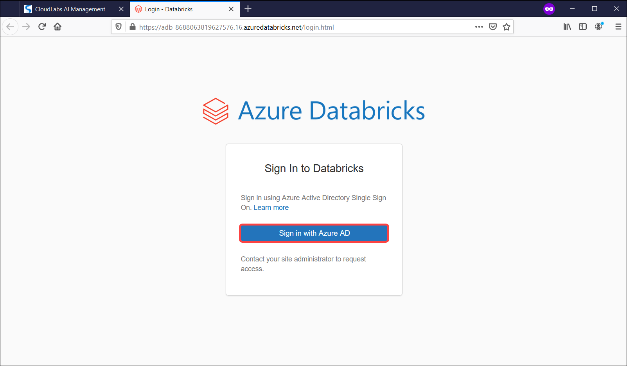Click the private browsing mask indicator
This screenshot has height=366, width=627.
[549, 9]
